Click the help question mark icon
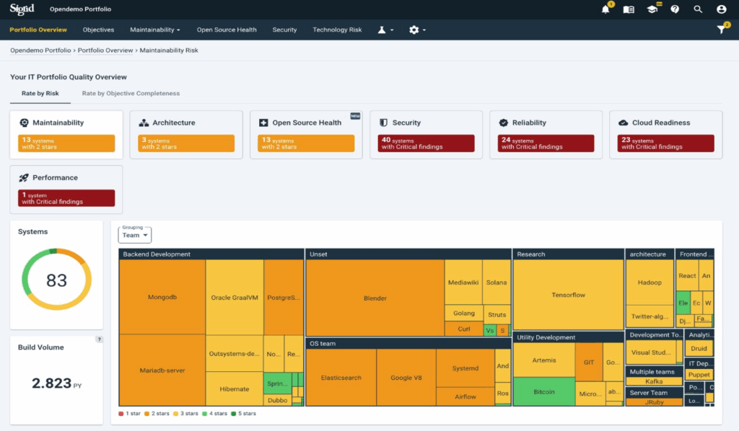 [x=675, y=9]
